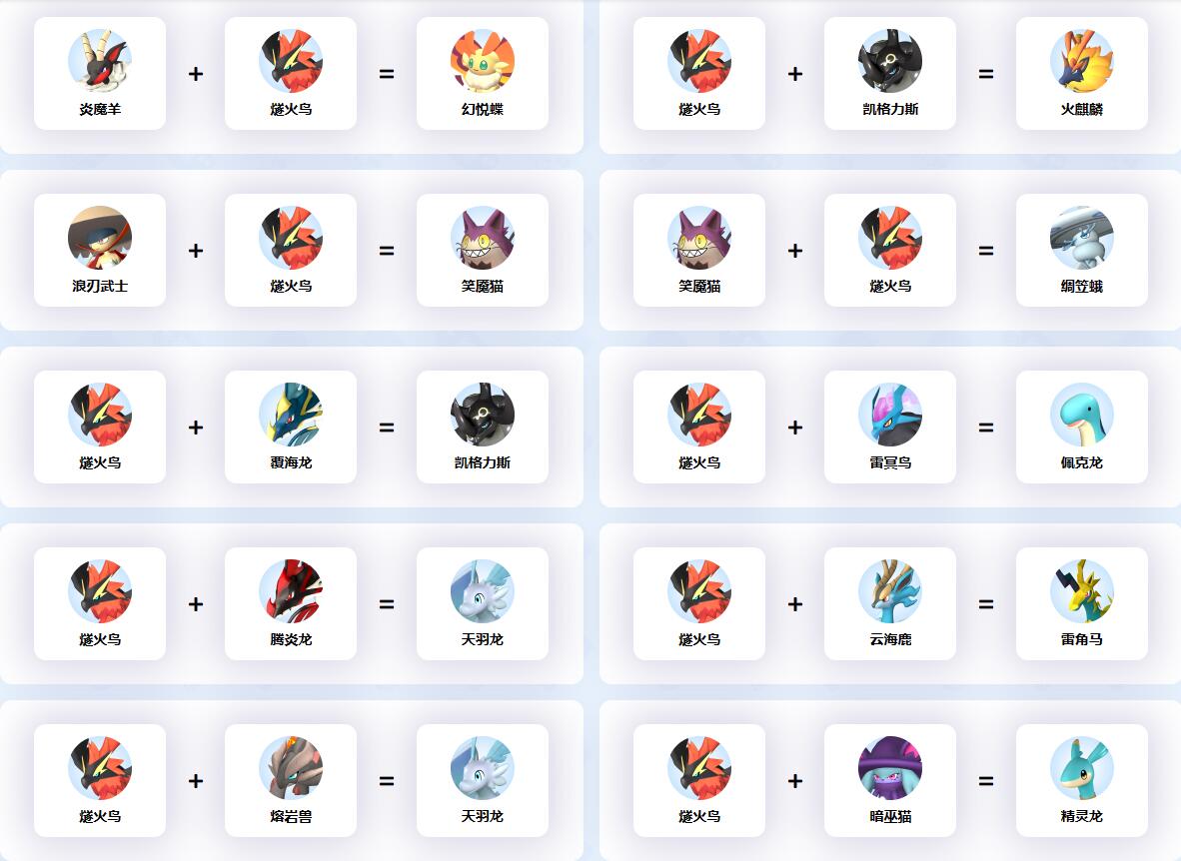Click the 暗巫猫 creature icon
Viewport: 1181px width, 861px height.
(890, 768)
